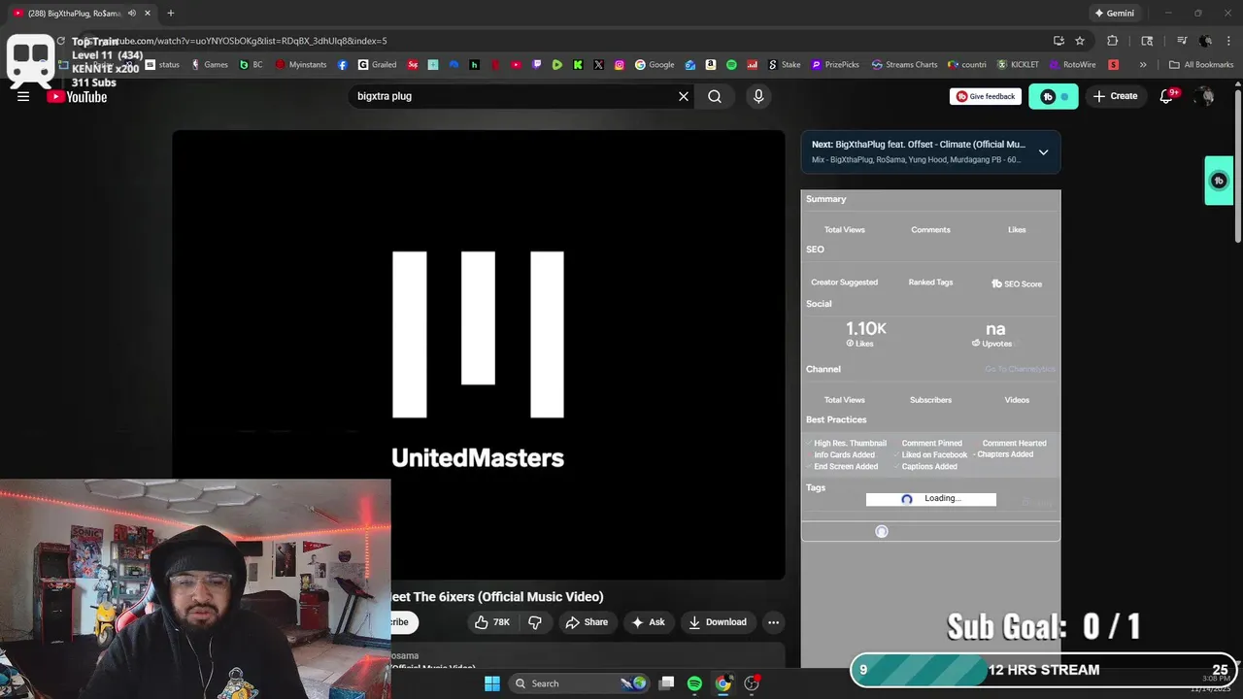Open the X (Twitter) bookmark icon
The height and width of the screenshot is (699, 1243).
598,65
